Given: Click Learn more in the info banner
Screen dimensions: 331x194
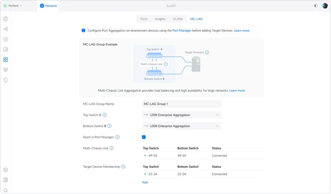Looking at the screenshot, I should [x=242, y=30].
